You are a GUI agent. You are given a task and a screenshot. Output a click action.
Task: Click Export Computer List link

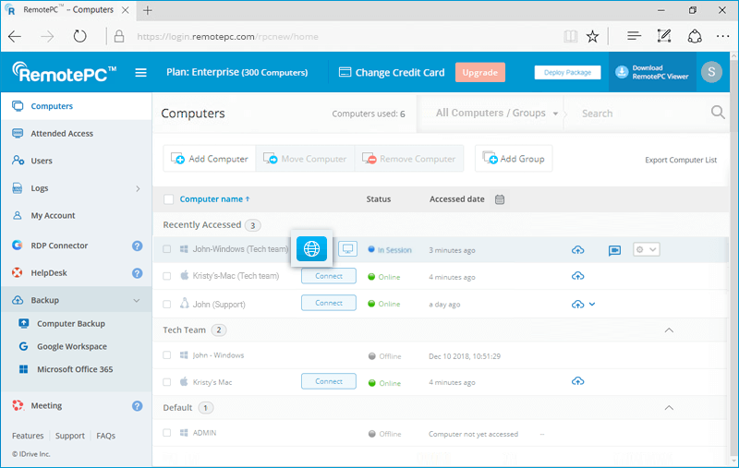tap(680, 160)
